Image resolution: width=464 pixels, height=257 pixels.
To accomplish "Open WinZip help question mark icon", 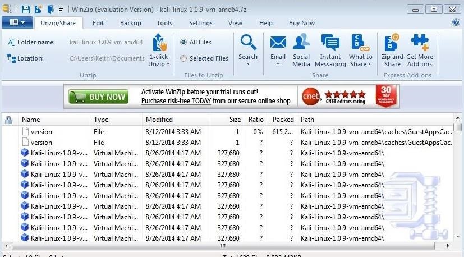I will [x=456, y=22].
